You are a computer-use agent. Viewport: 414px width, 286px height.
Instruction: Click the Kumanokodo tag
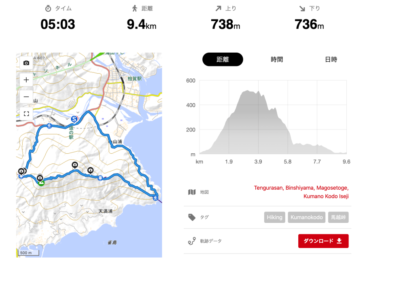pos(307,217)
